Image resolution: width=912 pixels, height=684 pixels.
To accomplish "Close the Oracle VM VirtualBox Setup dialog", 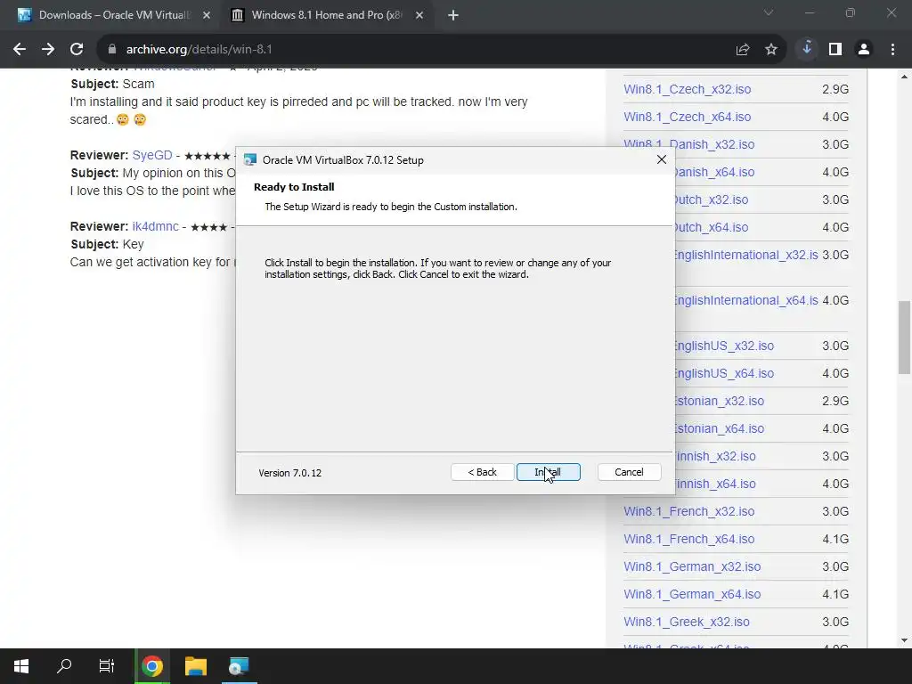I will click(x=662, y=159).
